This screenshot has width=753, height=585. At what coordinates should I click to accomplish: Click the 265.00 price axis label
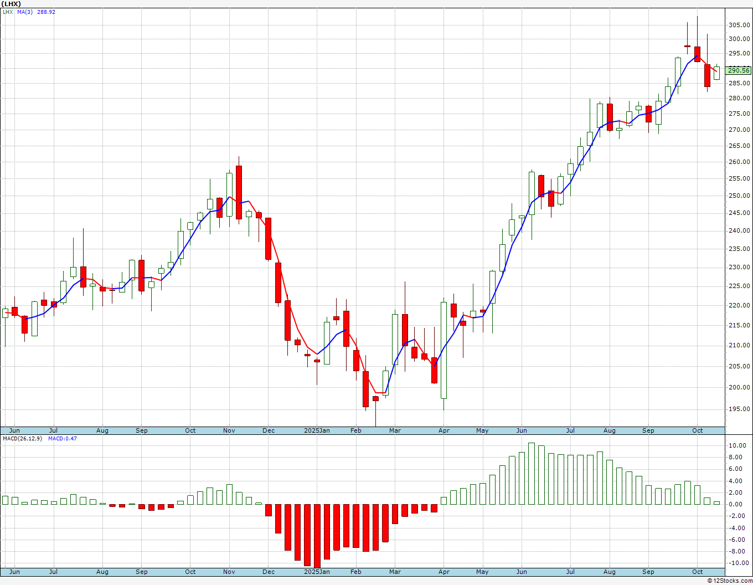click(739, 146)
